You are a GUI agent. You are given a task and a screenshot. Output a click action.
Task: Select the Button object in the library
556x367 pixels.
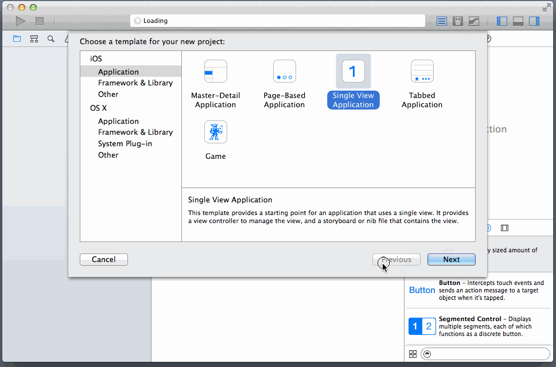pyautogui.click(x=477, y=290)
